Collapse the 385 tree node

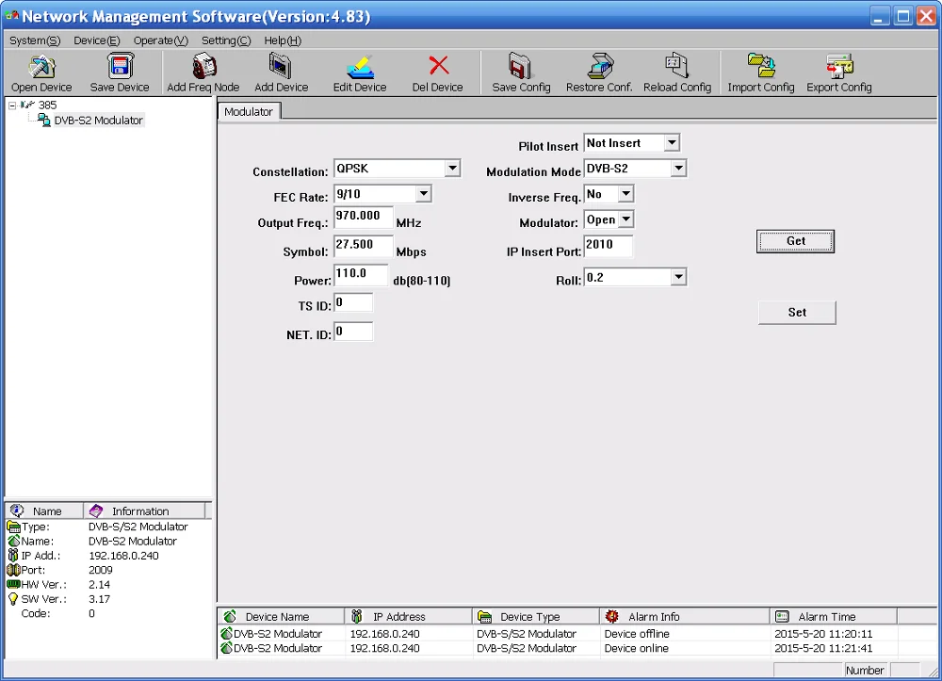pyautogui.click(x=12, y=105)
